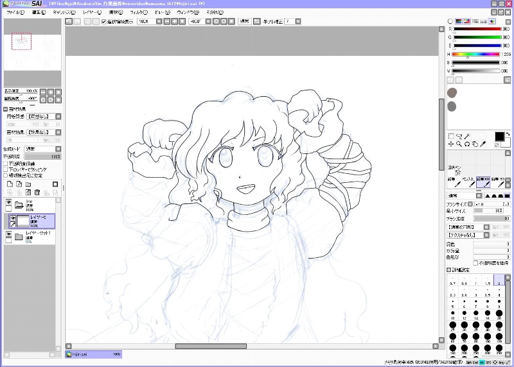Toggle the selection edge display checkbox

click(x=104, y=21)
